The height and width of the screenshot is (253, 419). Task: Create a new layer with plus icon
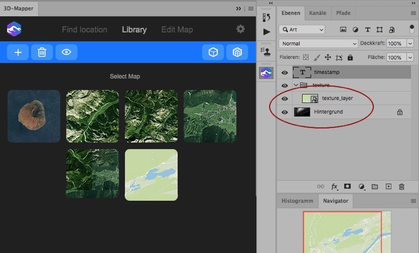pos(388,187)
